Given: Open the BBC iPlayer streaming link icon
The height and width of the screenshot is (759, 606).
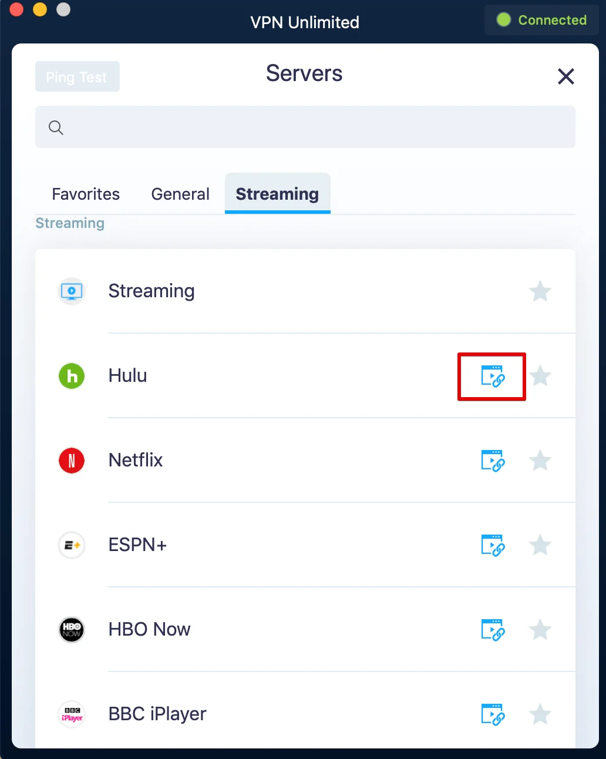Looking at the screenshot, I should click(493, 714).
